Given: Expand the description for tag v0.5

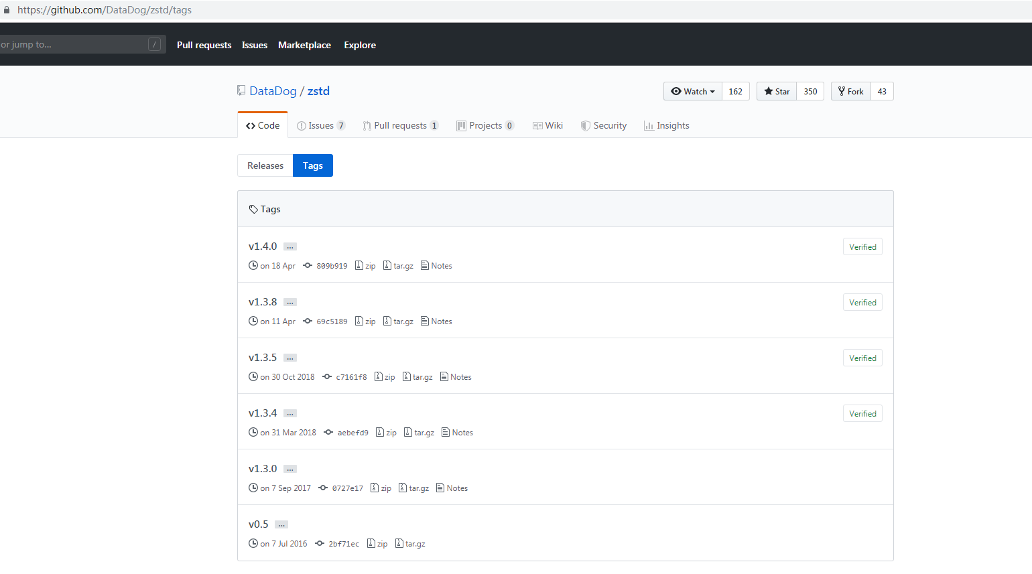Looking at the screenshot, I should (281, 524).
